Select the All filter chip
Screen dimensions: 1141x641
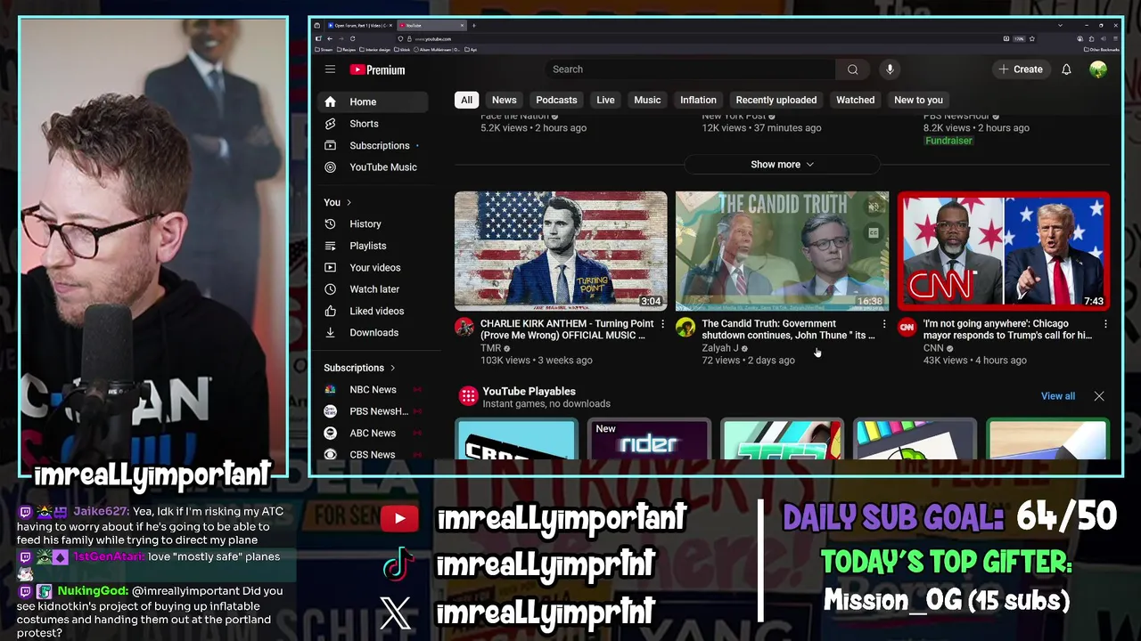pos(466,100)
